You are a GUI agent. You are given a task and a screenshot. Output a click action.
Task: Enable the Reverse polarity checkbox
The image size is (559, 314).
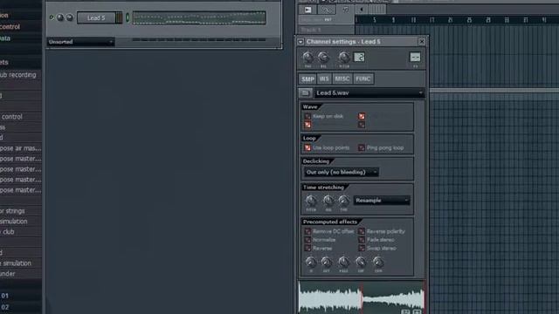tap(361, 231)
